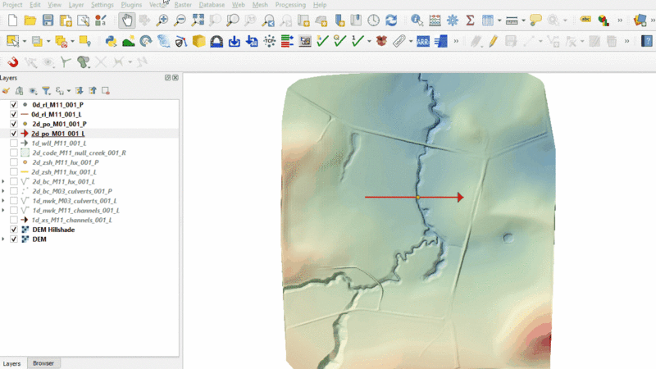Screen dimensions: 656x369
Task: Click the Save Project icon
Action: pos(48,20)
